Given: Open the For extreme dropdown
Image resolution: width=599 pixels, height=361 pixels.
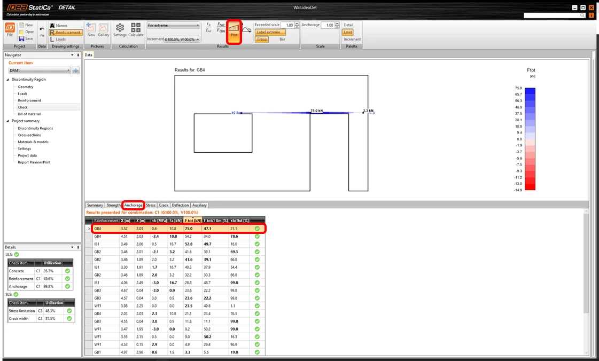Looking at the screenshot, I should (x=174, y=25).
